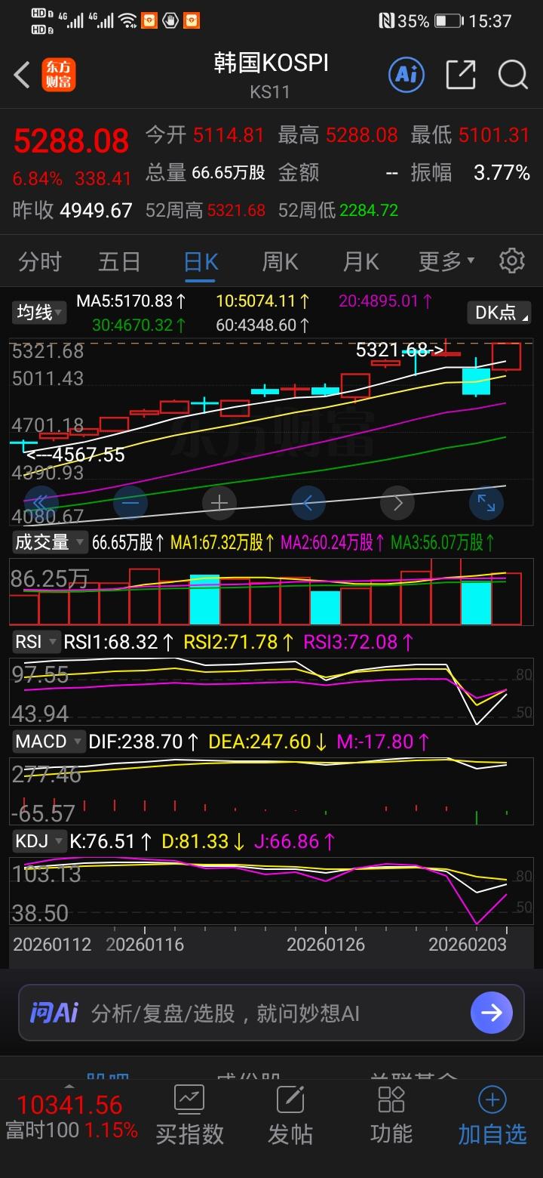Tap the 60:4348.60 MA label
The image size is (543, 1178).
tap(263, 325)
